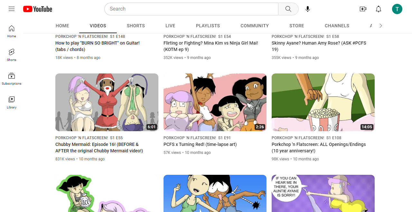
Task: Click the S1 E58 episode label
Action: point(332,37)
